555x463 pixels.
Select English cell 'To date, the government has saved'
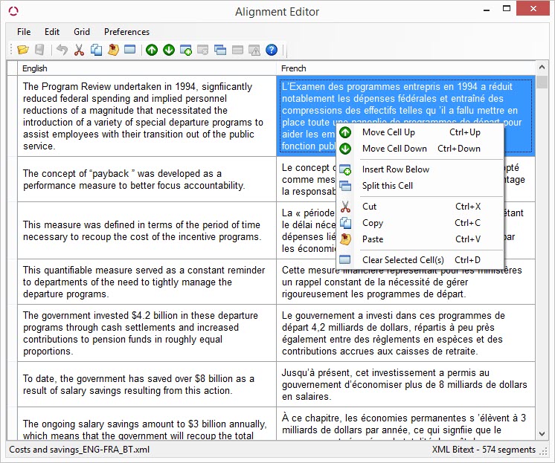[x=147, y=384]
